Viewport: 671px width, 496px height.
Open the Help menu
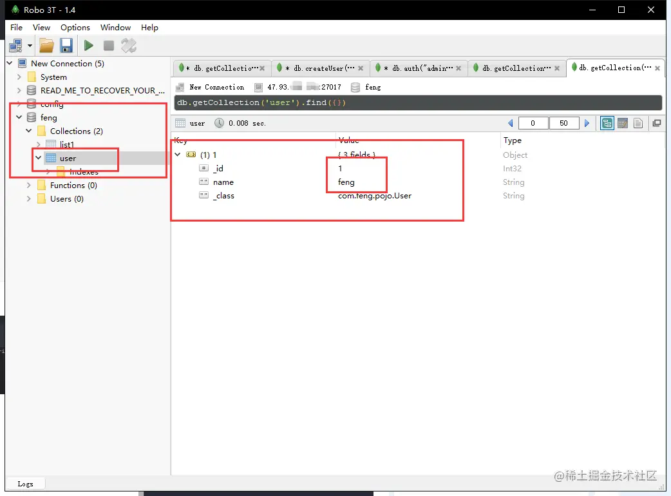149,28
